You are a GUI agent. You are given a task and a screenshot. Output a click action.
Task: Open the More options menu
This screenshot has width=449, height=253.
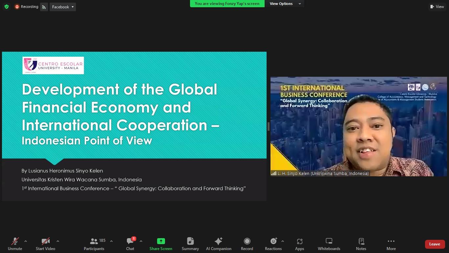coord(391,244)
